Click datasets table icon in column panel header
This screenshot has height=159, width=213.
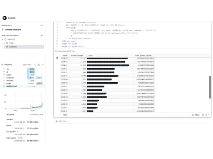click(2, 65)
